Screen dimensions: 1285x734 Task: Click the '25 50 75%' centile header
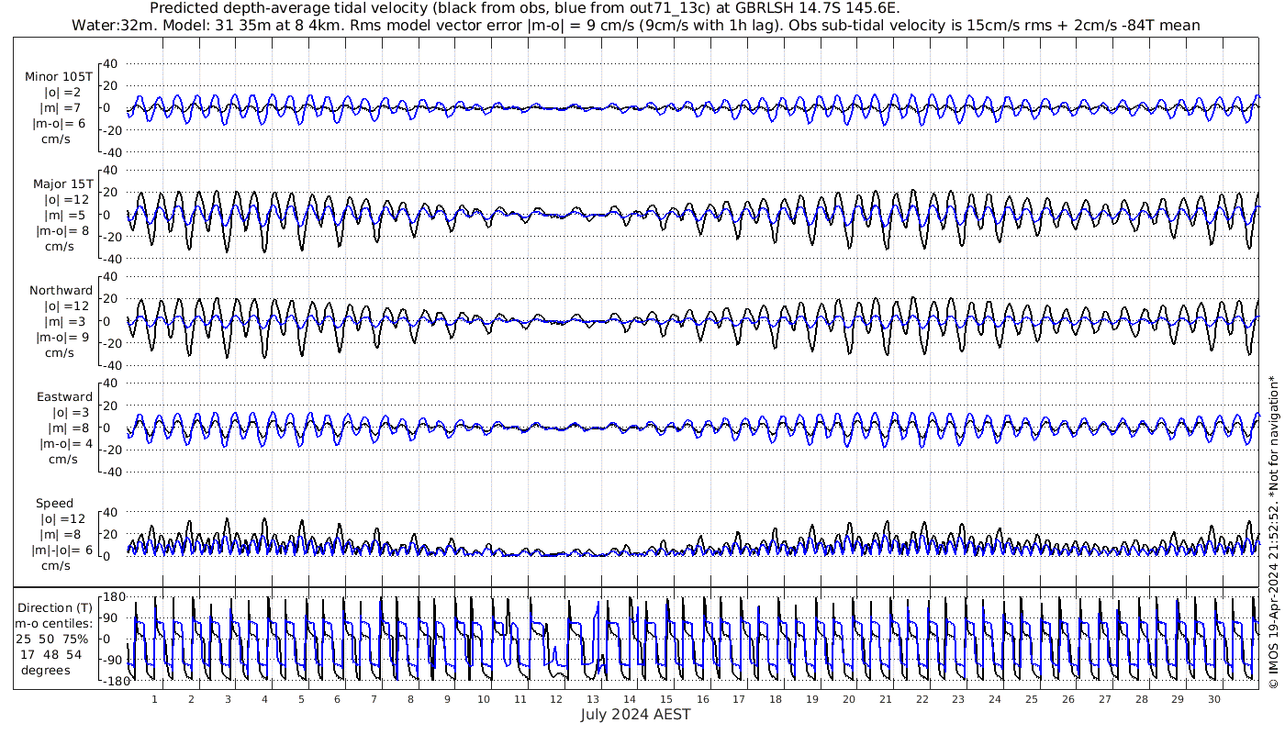tap(51, 639)
